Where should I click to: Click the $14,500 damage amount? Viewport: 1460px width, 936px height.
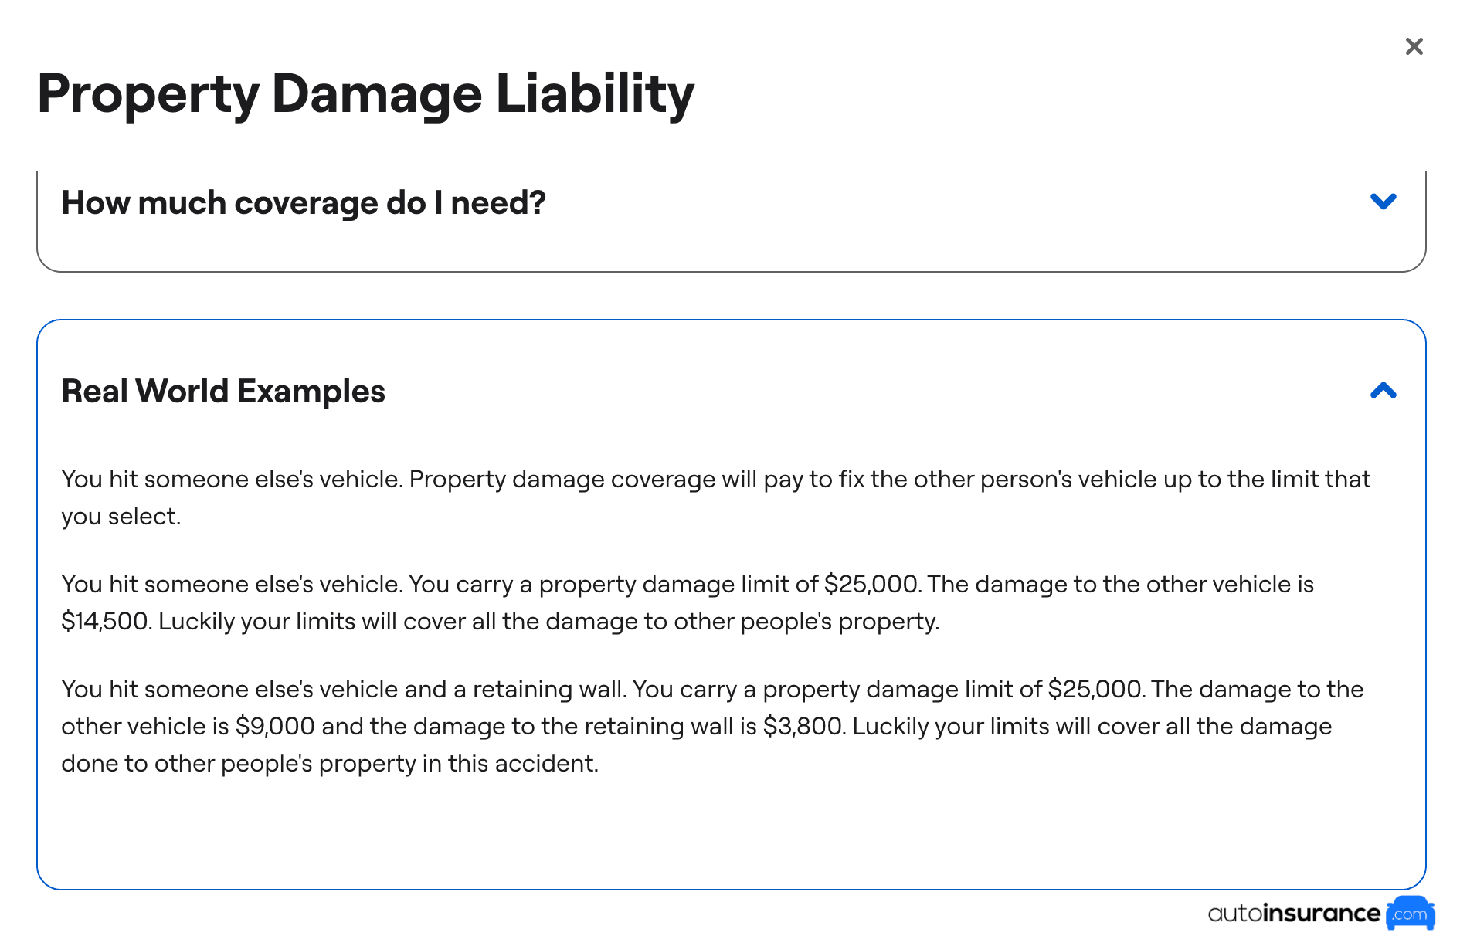[105, 622]
